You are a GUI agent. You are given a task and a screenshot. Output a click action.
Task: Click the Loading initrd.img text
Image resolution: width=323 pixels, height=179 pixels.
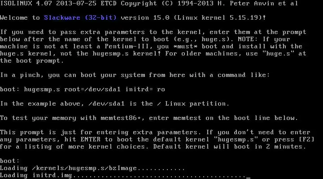[x=36, y=175]
